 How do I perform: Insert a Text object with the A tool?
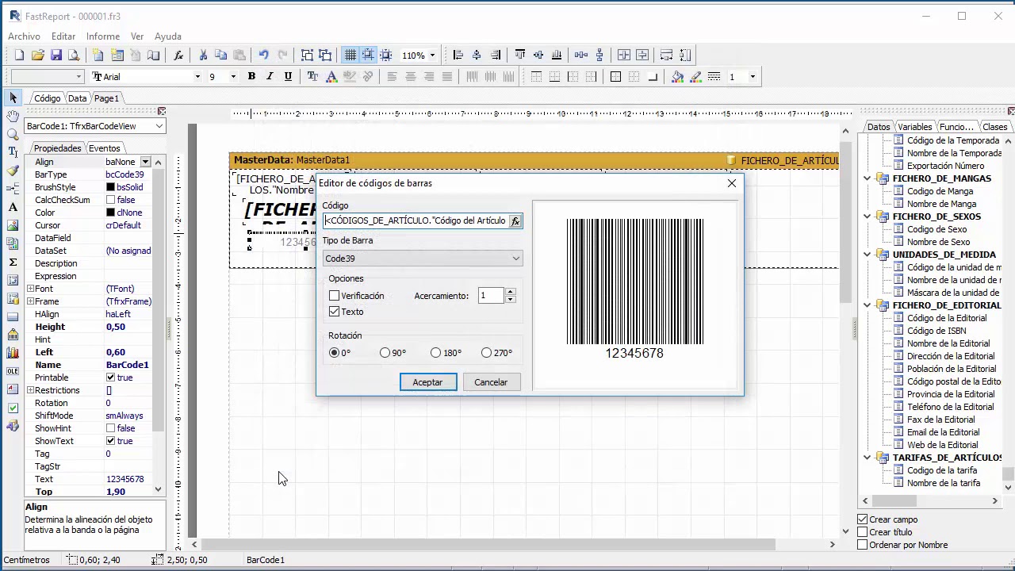coord(13,207)
